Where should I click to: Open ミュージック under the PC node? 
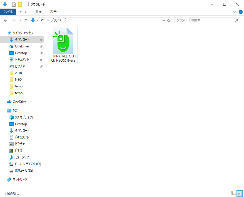pos(22,157)
